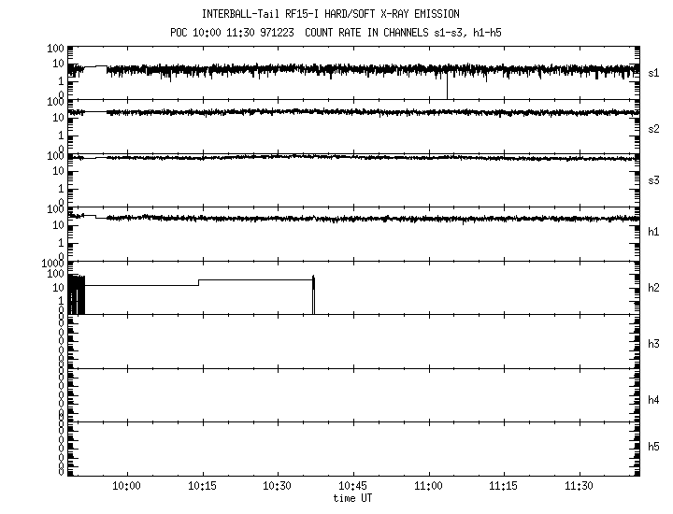Select the h5 channel label

[653, 447]
